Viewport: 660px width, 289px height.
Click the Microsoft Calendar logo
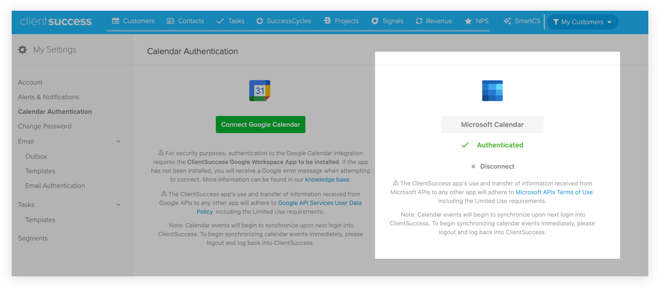tap(492, 91)
